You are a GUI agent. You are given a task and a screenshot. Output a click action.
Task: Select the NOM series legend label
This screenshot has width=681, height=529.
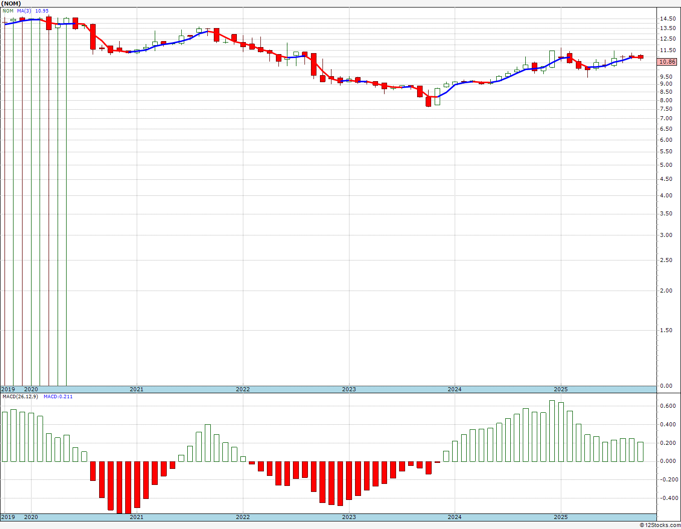click(x=8, y=11)
